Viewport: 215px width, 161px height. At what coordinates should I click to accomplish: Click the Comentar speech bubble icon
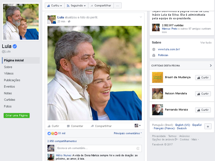(x=68, y=126)
